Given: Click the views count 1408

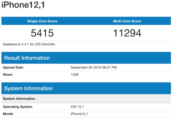Looking at the screenshot, I should pos(74,74).
